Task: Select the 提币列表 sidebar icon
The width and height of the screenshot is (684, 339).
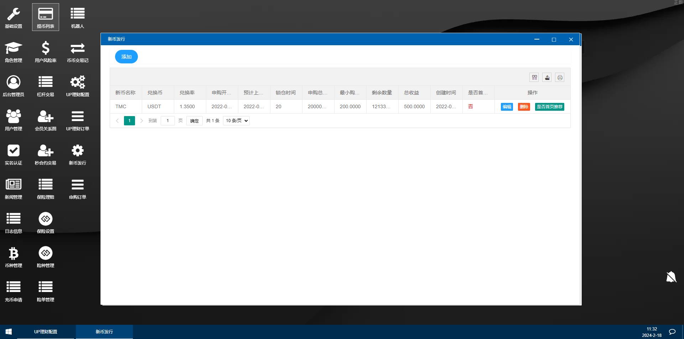Action: click(45, 16)
